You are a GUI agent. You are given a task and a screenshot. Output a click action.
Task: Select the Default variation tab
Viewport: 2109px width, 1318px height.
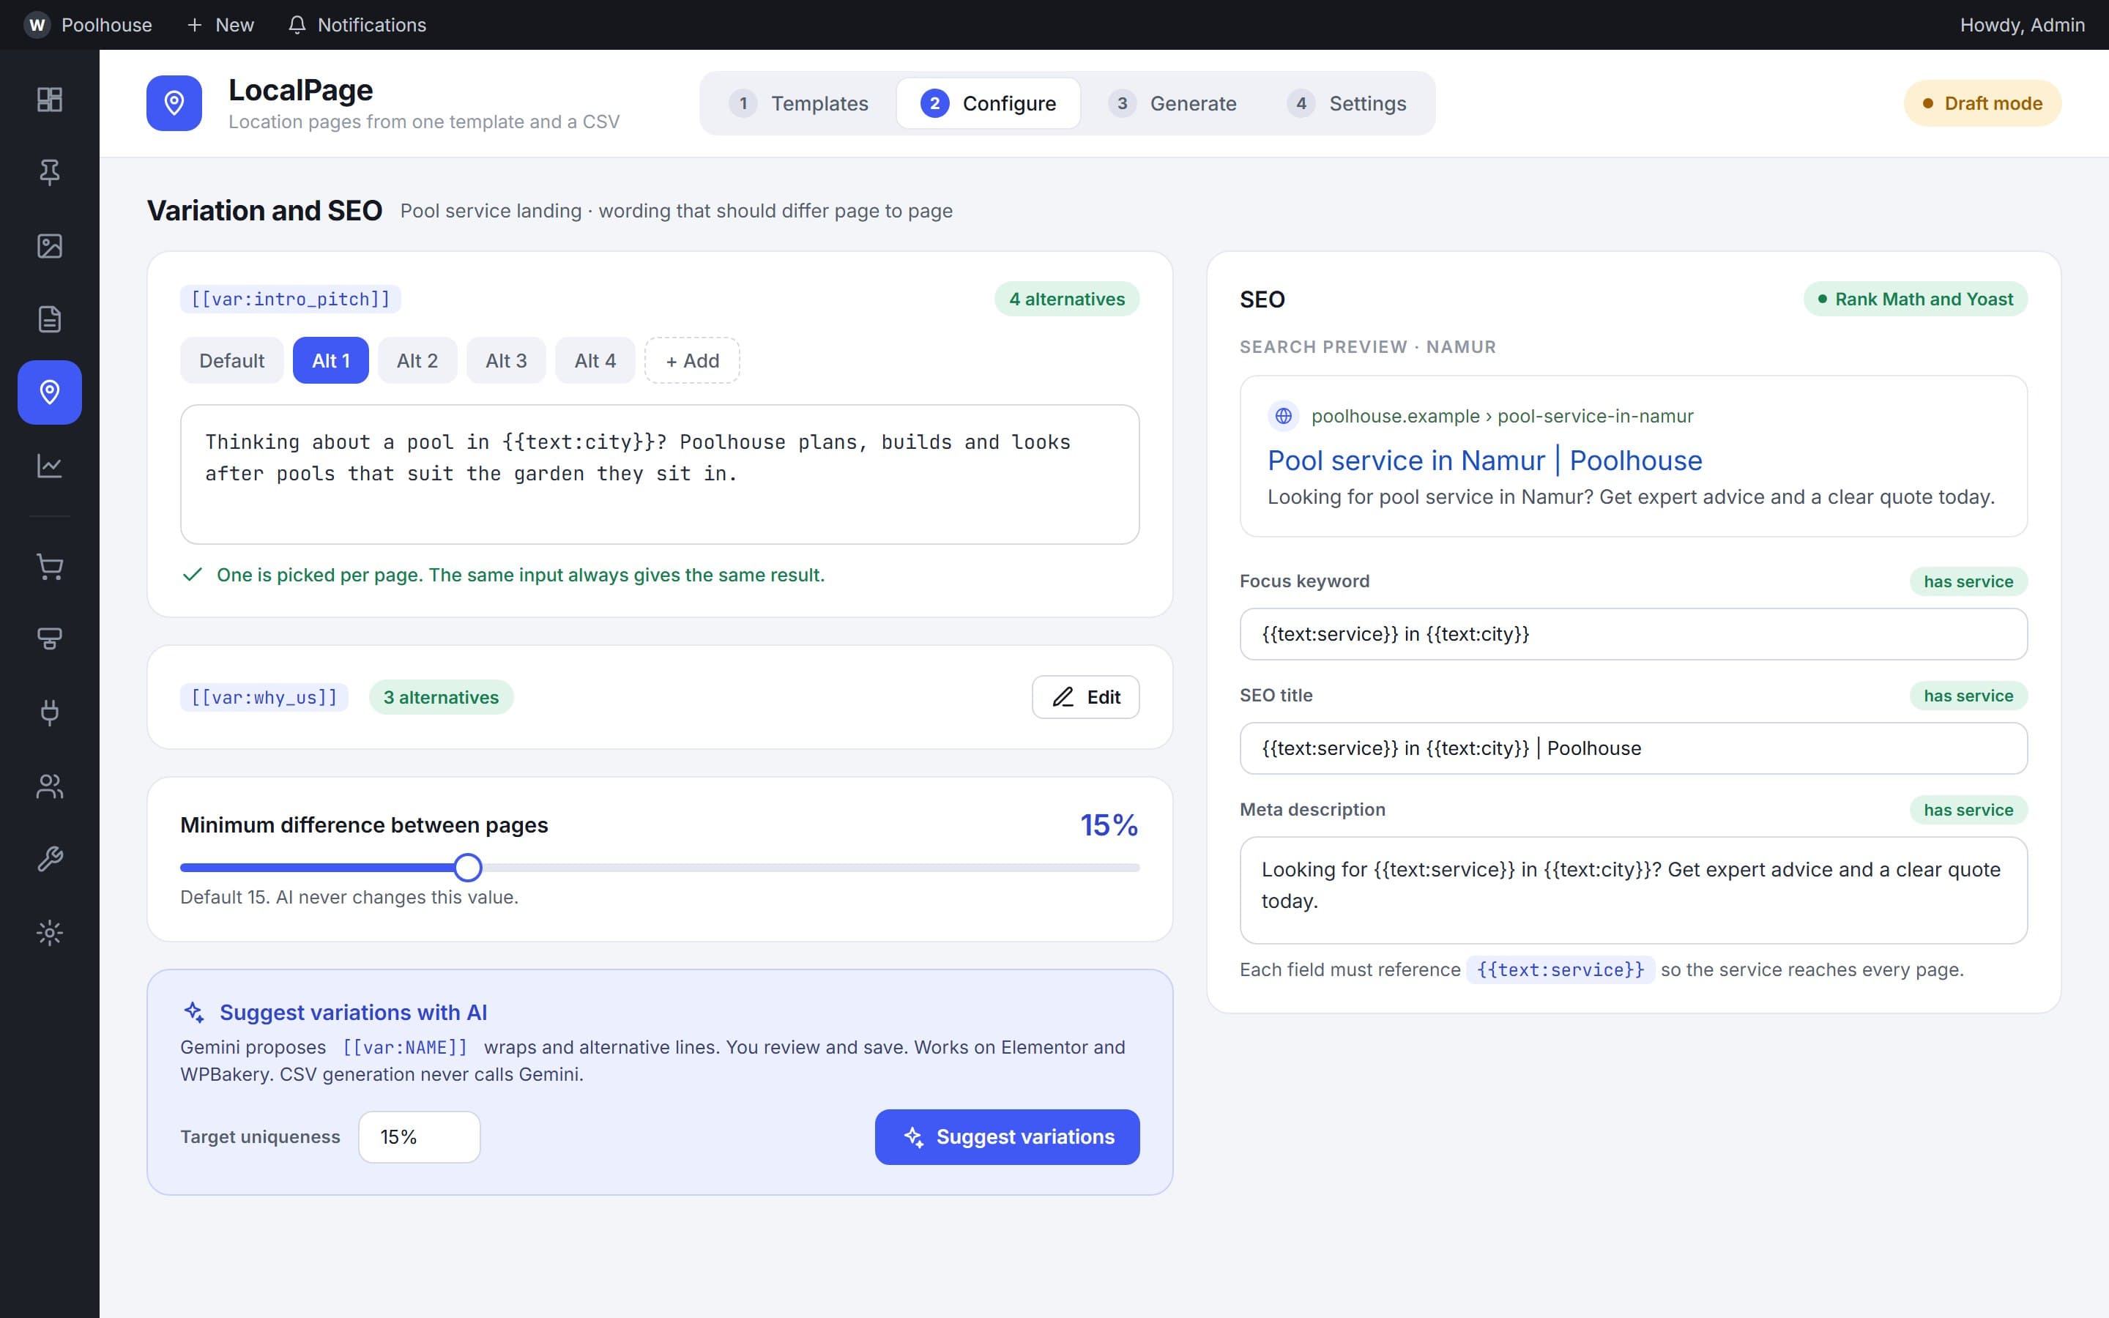(232, 360)
